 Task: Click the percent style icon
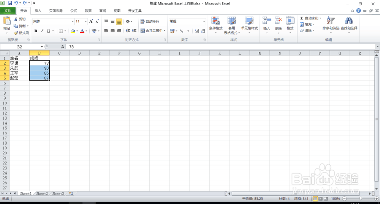pyautogui.click(x=182, y=31)
